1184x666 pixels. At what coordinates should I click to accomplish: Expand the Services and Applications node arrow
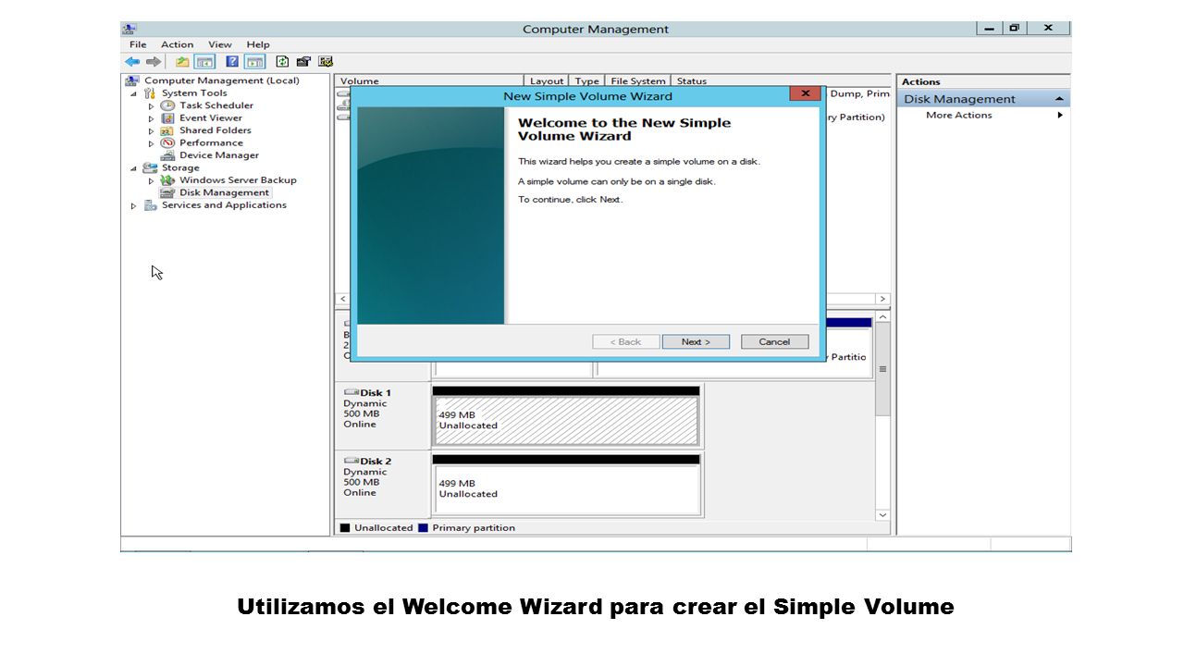coord(133,205)
